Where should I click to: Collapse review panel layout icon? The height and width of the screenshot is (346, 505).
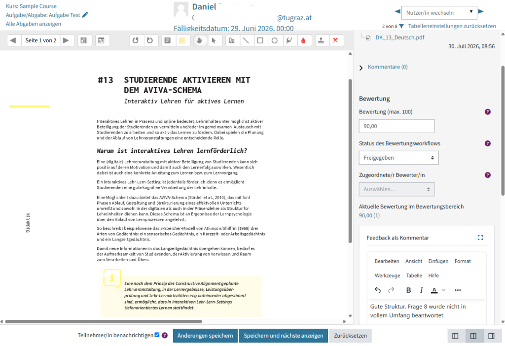pyautogui.click(x=491, y=336)
